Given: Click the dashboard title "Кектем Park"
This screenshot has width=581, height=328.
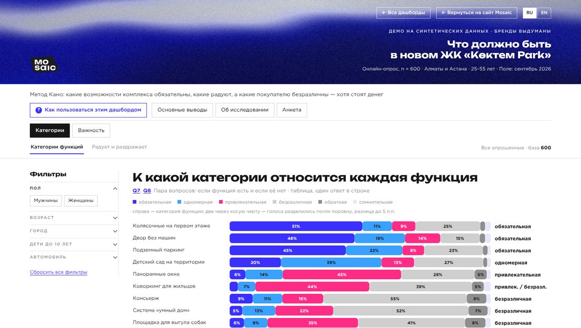Looking at the screenshot, I should (470, 49).
